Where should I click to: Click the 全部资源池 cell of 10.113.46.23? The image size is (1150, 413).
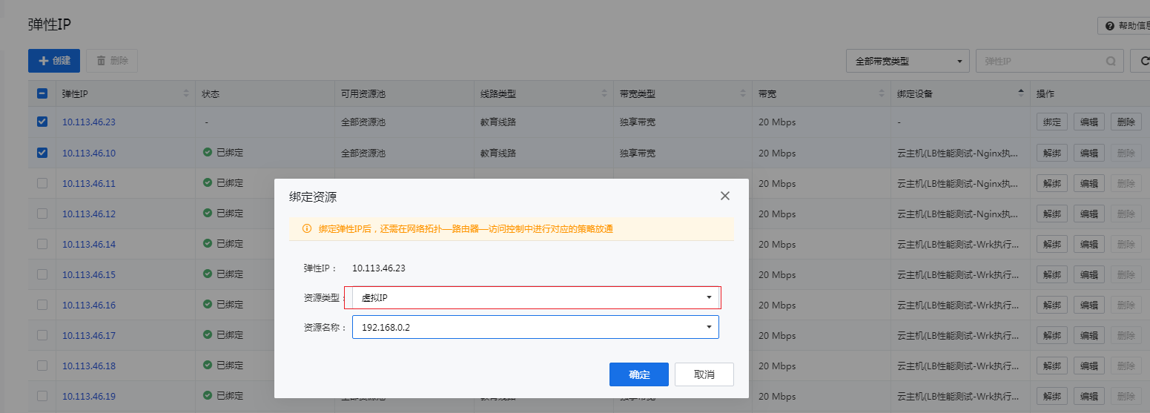[x=363, y=122]
